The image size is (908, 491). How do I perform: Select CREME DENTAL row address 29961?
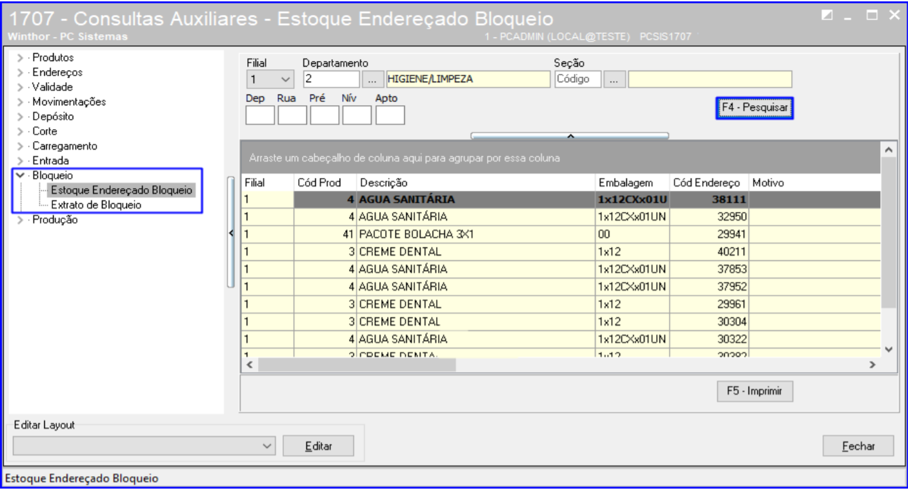(561, 304)
